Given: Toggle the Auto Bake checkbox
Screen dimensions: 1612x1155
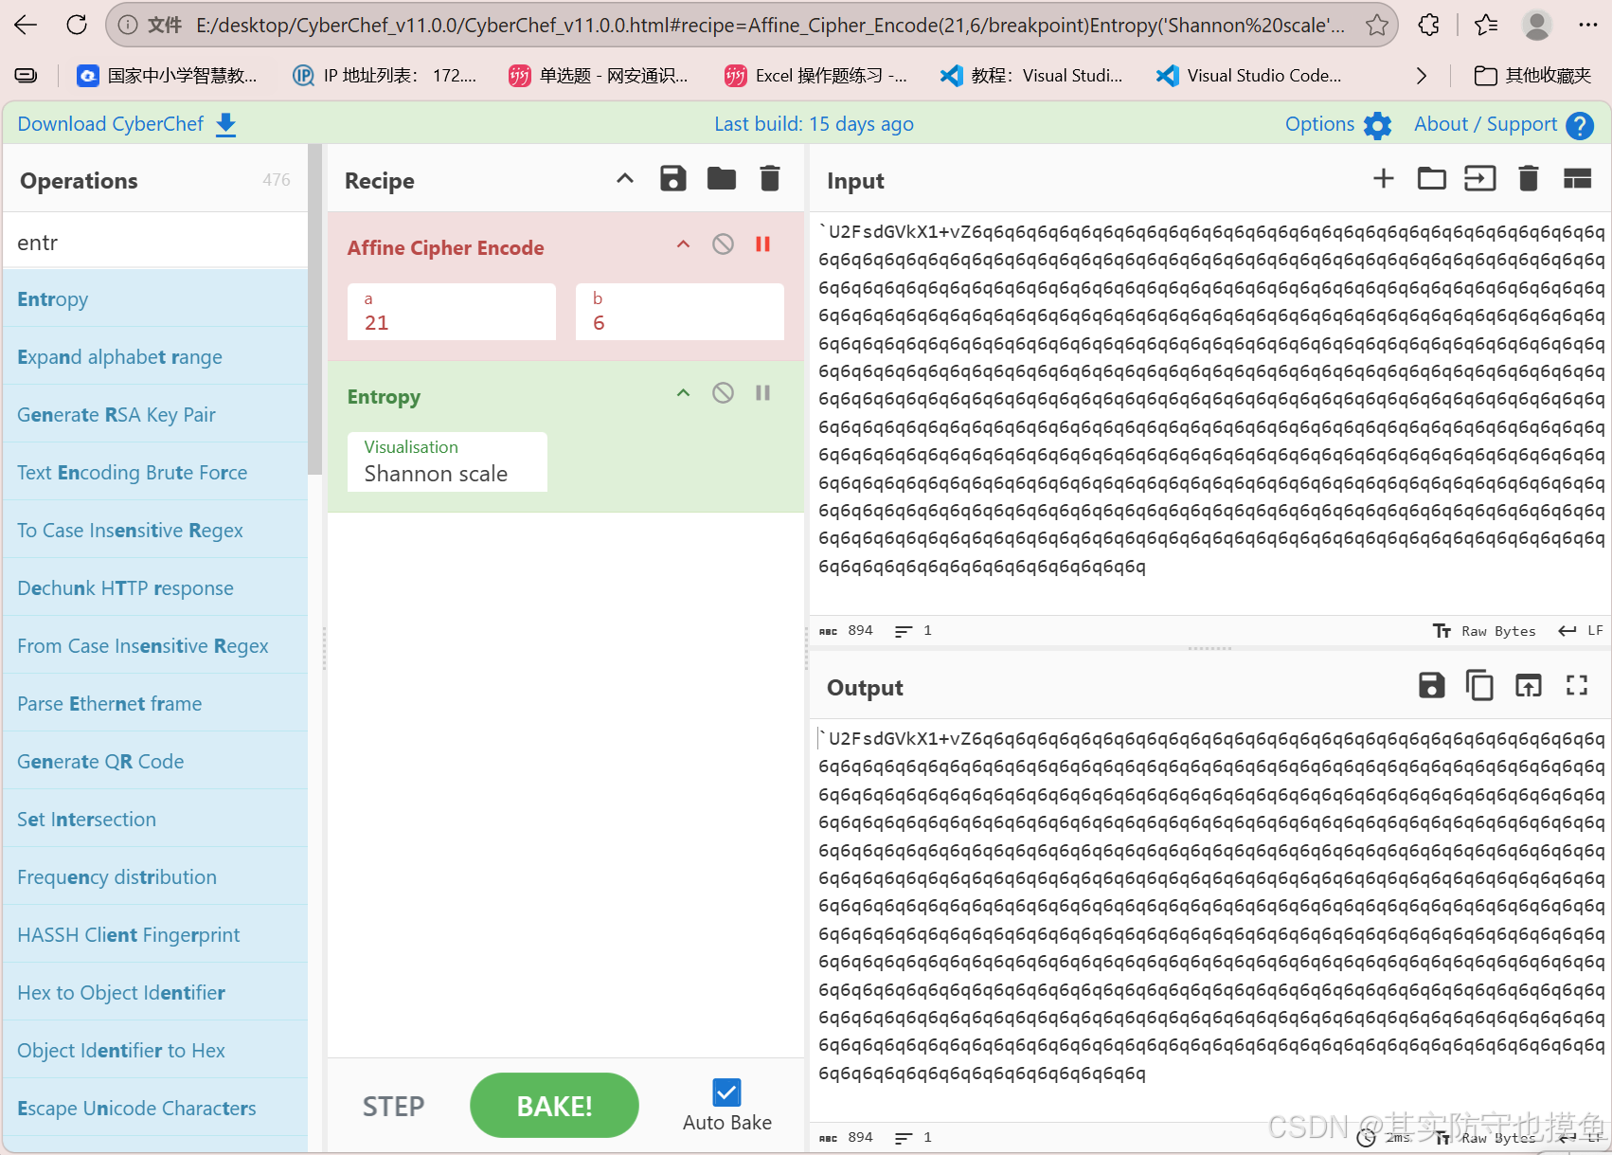Looking at the screenshot, I should pos(727,1092).
